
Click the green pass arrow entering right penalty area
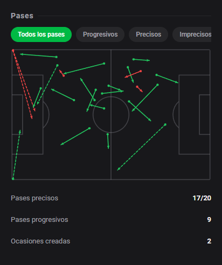click(167, 79)
